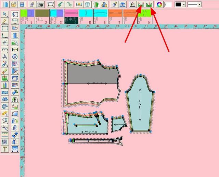The height and width of the screenshot is (177, 219).
Task: Open the line style dropdown arrow
Action: [x=199, y=4]
